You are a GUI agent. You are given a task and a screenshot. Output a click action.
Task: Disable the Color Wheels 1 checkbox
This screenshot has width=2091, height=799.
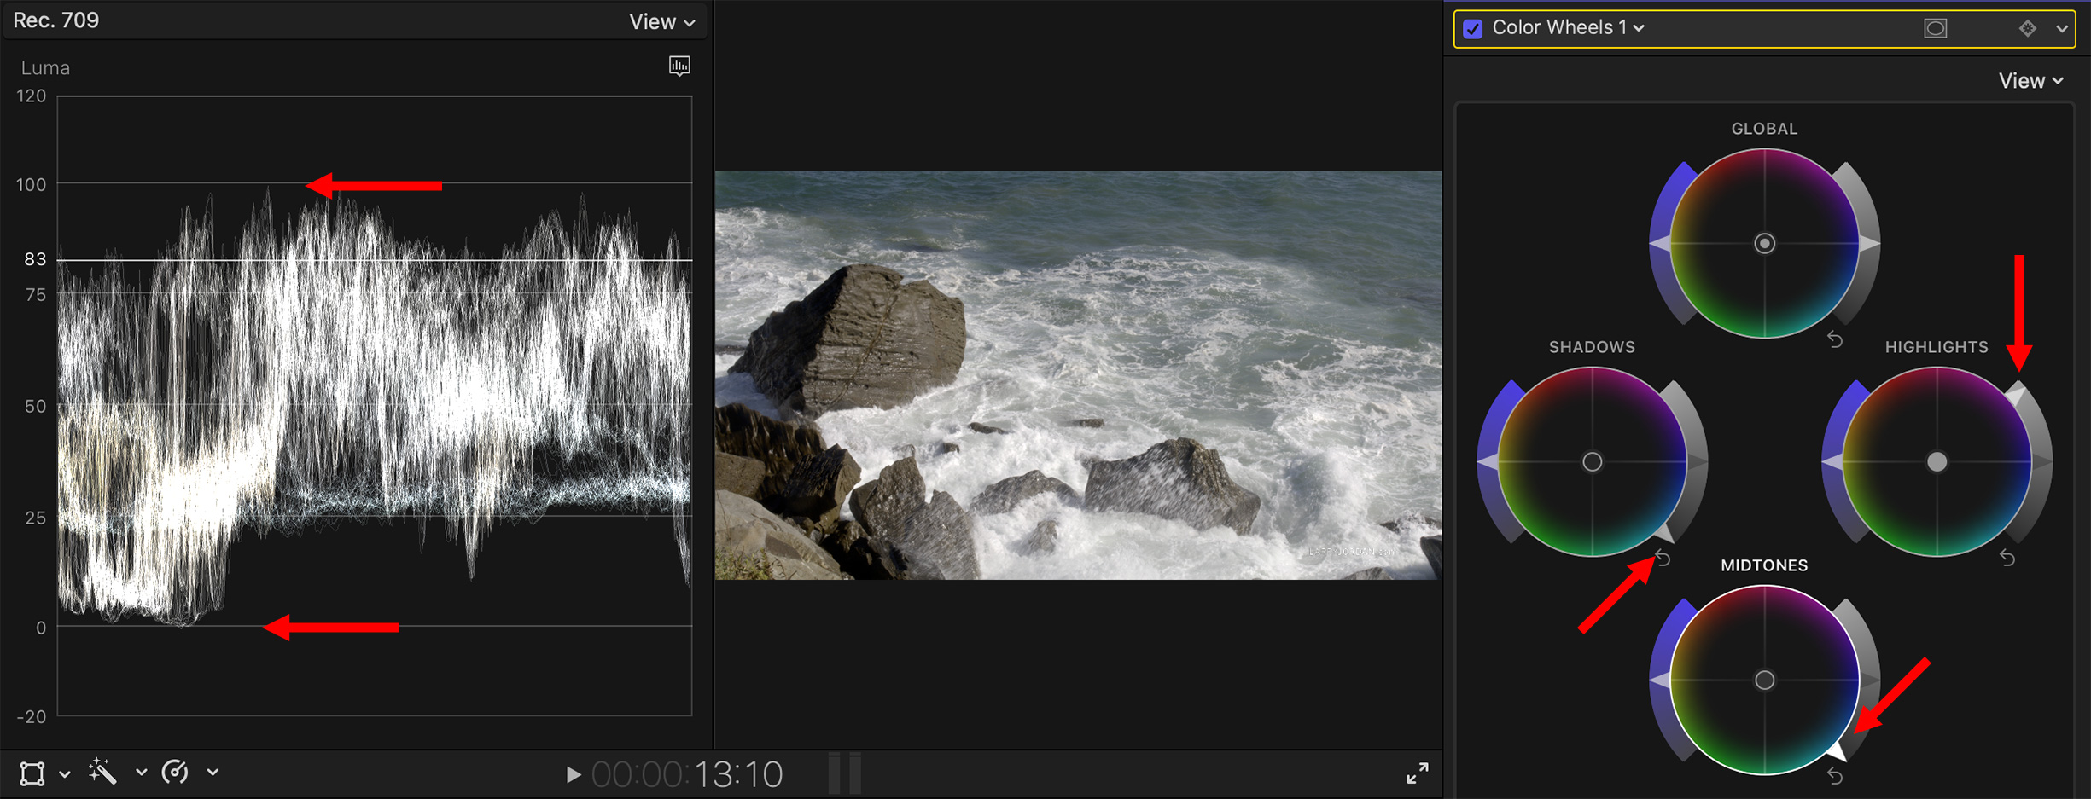[x=1473, y=28]
